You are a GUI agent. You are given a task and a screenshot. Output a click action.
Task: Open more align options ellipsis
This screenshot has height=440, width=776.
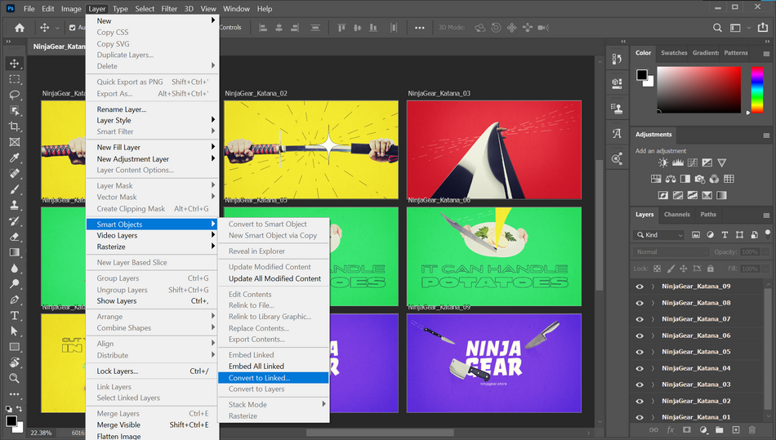click(420, 28)
